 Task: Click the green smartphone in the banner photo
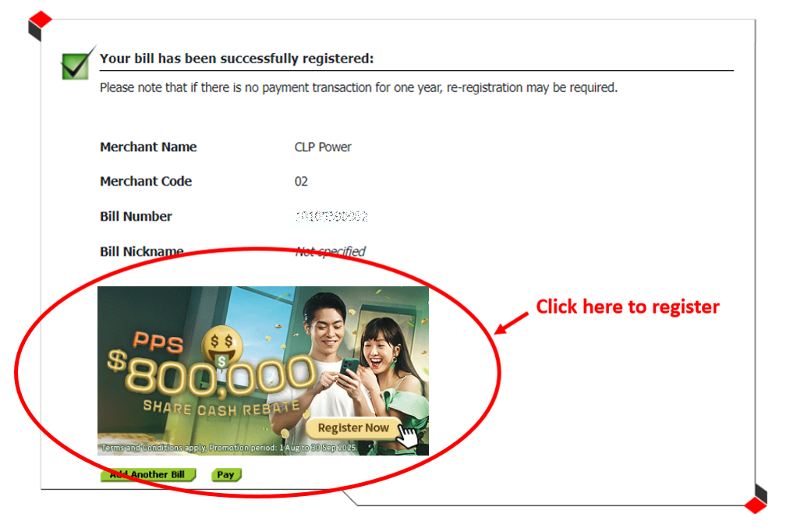pos(348,368)
